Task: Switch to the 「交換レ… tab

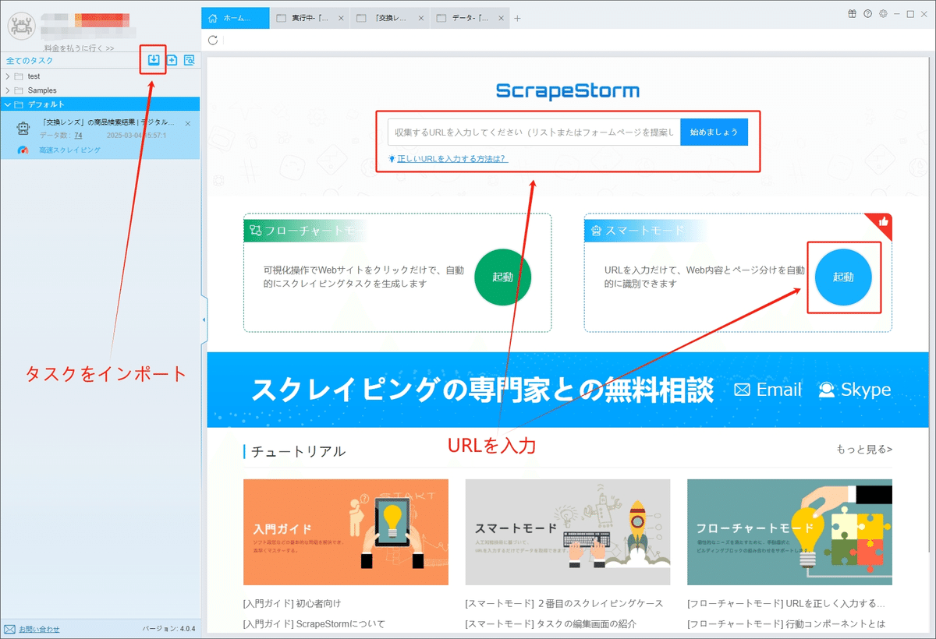Action: (390, 19)
